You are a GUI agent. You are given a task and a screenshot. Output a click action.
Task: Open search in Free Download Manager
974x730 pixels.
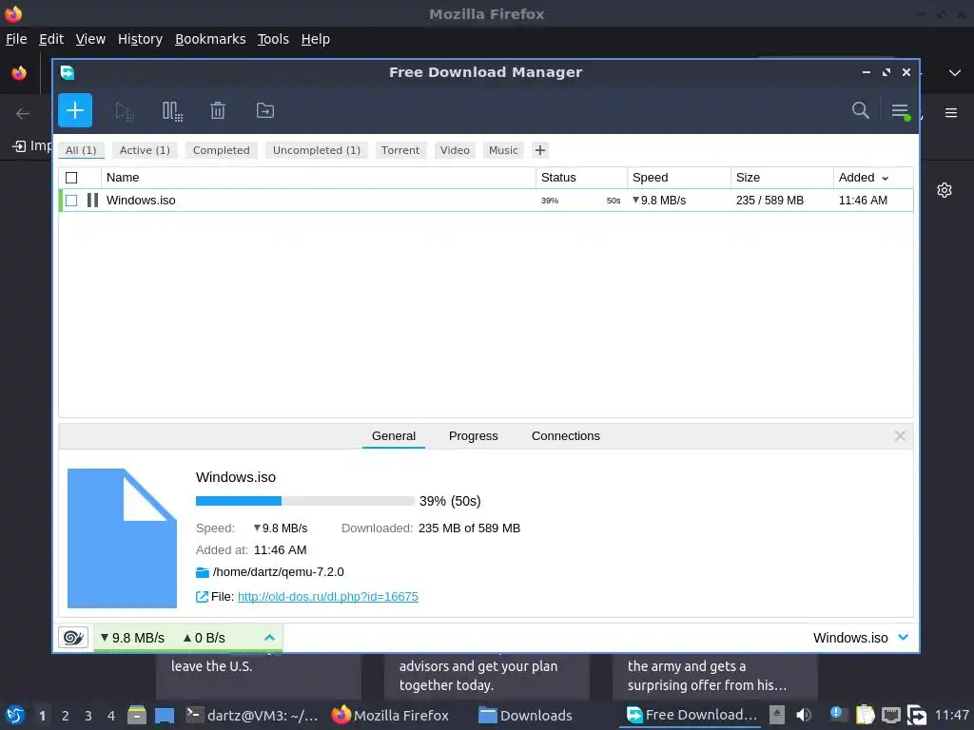coord(860,110)
